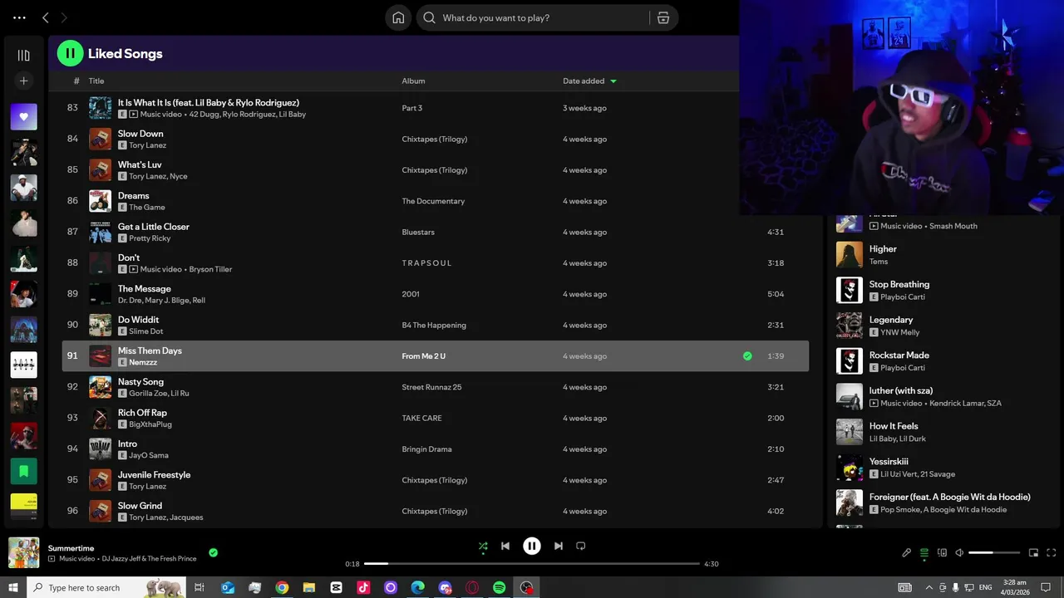The height and width of the screenshot is (598, 1064).
Task: Open Google Chrome from the taskbar
Action: pyautogui.click(x=282, y=587)
